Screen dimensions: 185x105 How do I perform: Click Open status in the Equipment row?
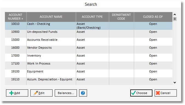click(153, 72)
